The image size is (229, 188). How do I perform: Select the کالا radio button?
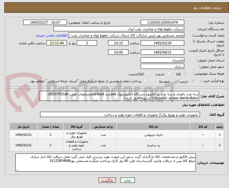coord(185,74)
